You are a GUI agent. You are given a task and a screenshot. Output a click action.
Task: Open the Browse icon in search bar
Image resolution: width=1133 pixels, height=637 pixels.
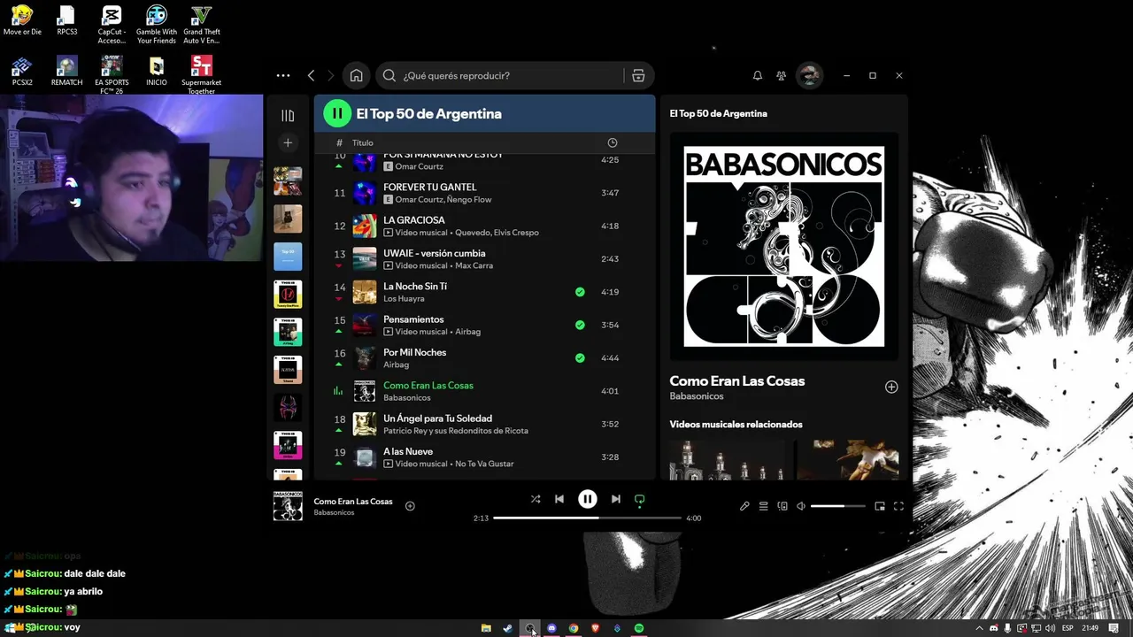(638, 75)
